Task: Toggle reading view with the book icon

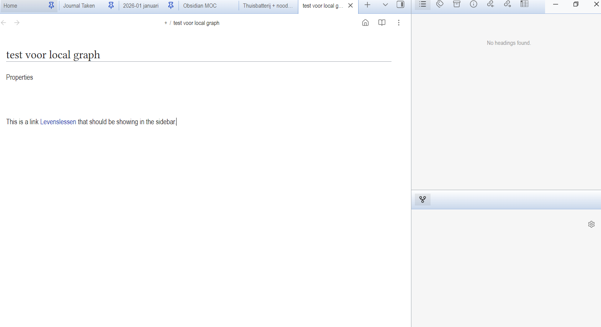Action: tap(382, 23)
